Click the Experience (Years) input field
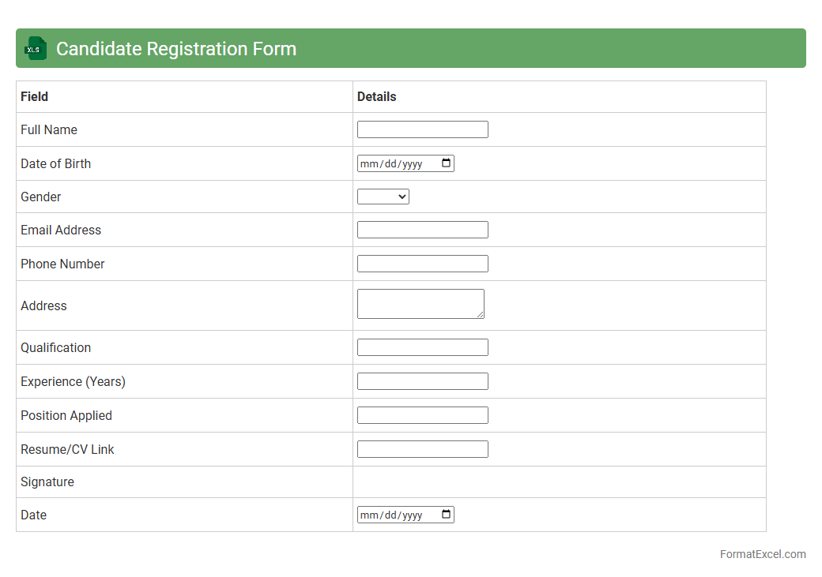The image size is (822, 577). pyautogui.click(x=422, y=381)
